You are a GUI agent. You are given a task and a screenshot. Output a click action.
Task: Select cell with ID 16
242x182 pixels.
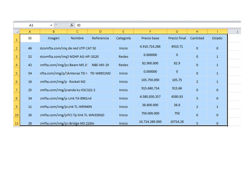[x=30, y=80]
